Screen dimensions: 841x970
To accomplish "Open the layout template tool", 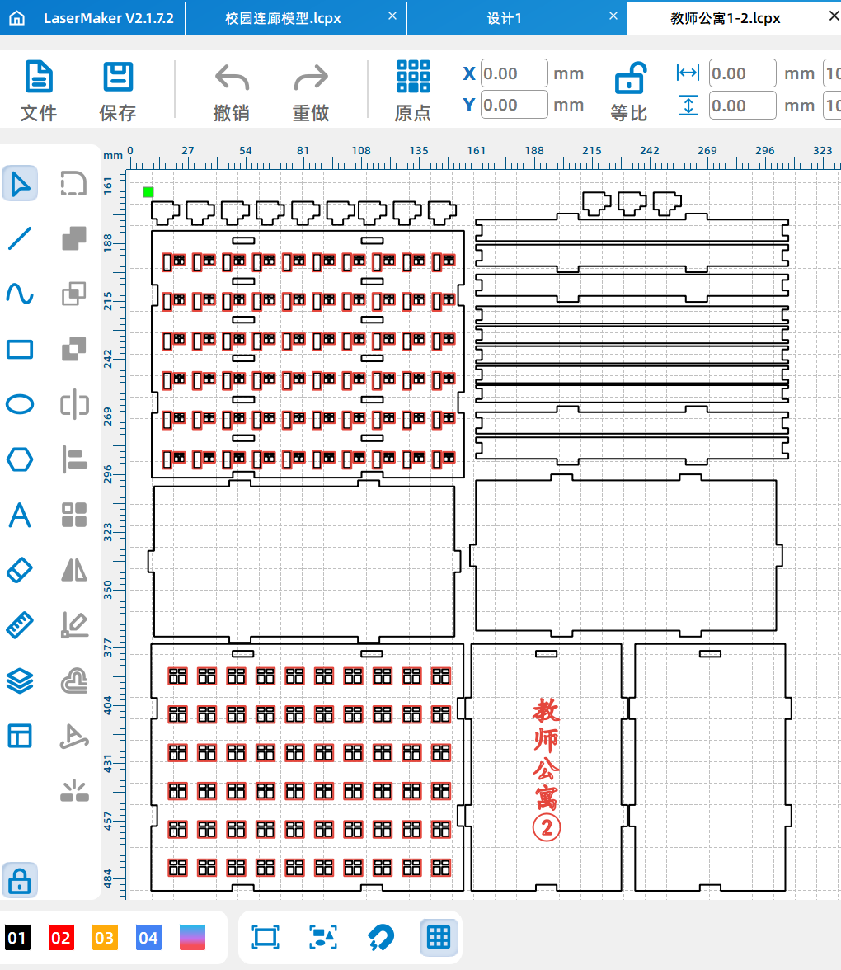I will [x=20, y=736].
